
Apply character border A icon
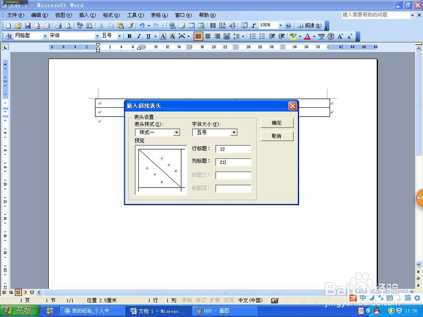point(163,36)
